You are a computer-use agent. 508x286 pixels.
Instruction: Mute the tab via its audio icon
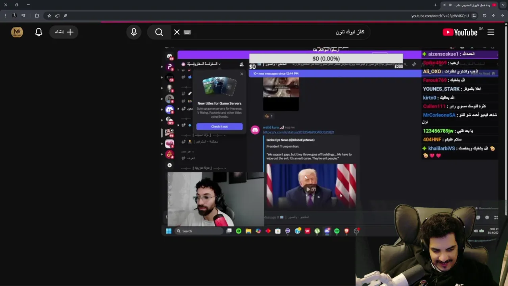(450, 5)
